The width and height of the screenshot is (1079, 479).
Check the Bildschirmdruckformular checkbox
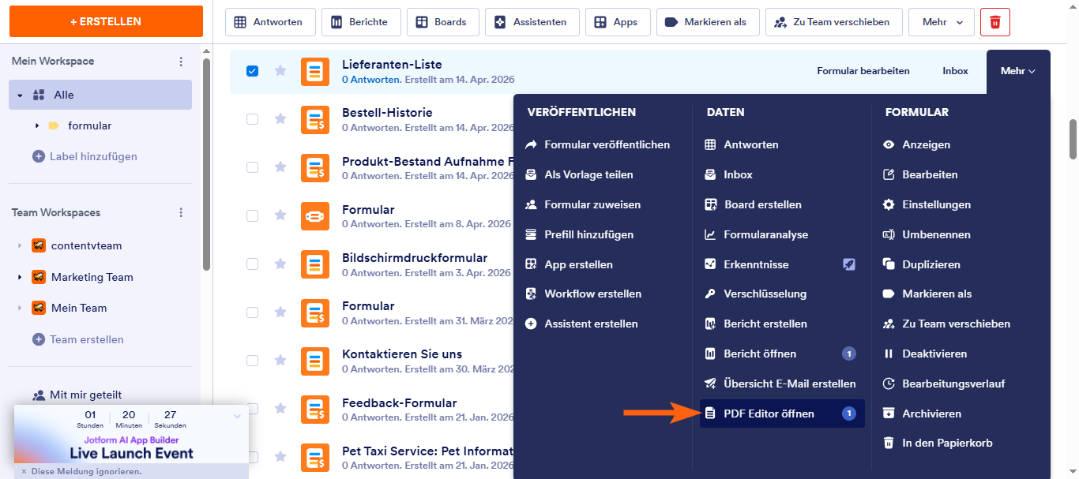pyautogui.click(x=252, y=264)
